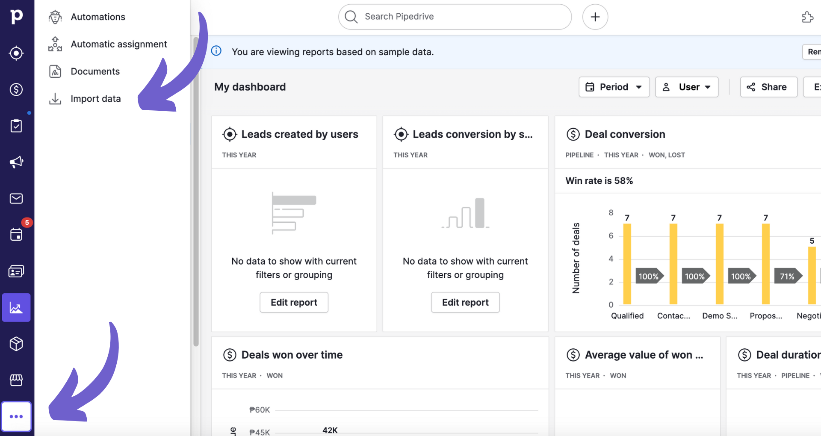Click the Average value of won title
Screen dimensions: 821x436
click(x=644, y=355)
